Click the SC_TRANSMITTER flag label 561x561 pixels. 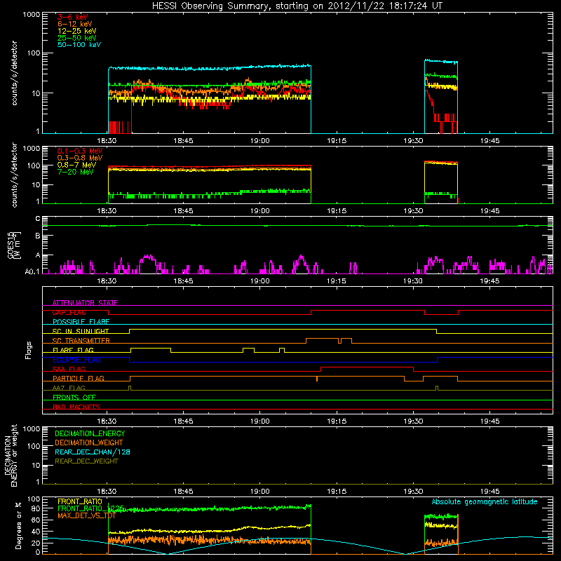pos(81,341)
